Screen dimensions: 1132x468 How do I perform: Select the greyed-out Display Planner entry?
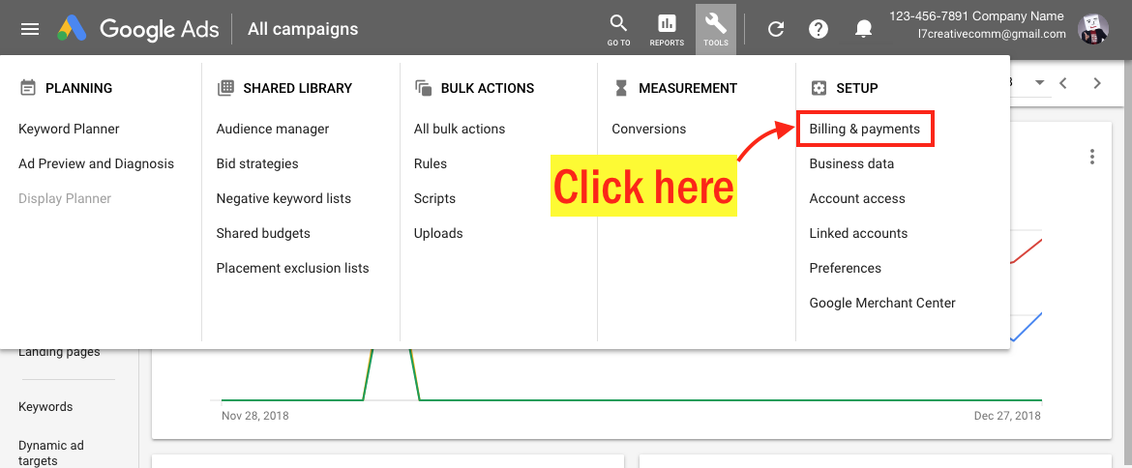pos(64,198)
